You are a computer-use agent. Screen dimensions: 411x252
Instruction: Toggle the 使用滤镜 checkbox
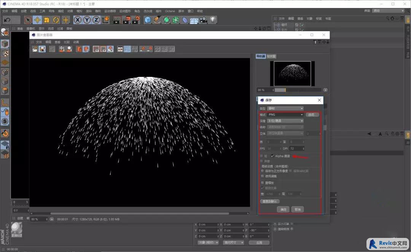point(262,176)
